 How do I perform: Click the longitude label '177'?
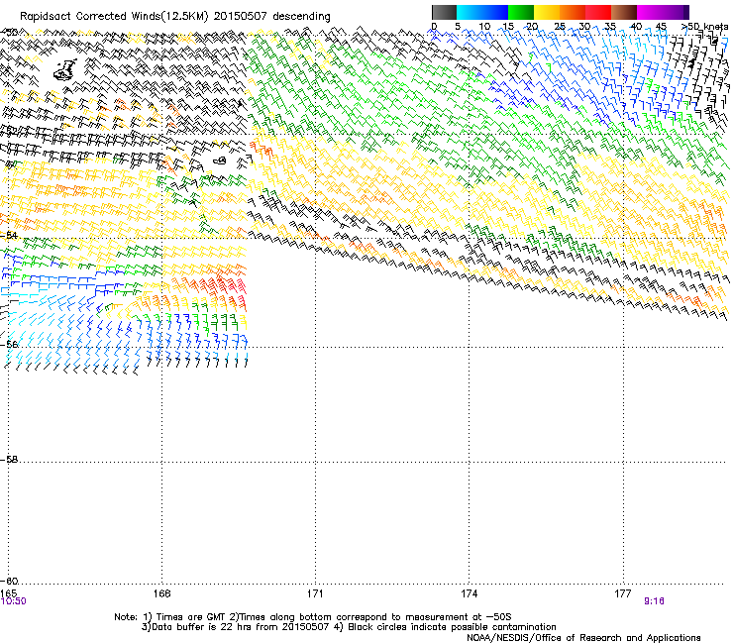(623, 593)
